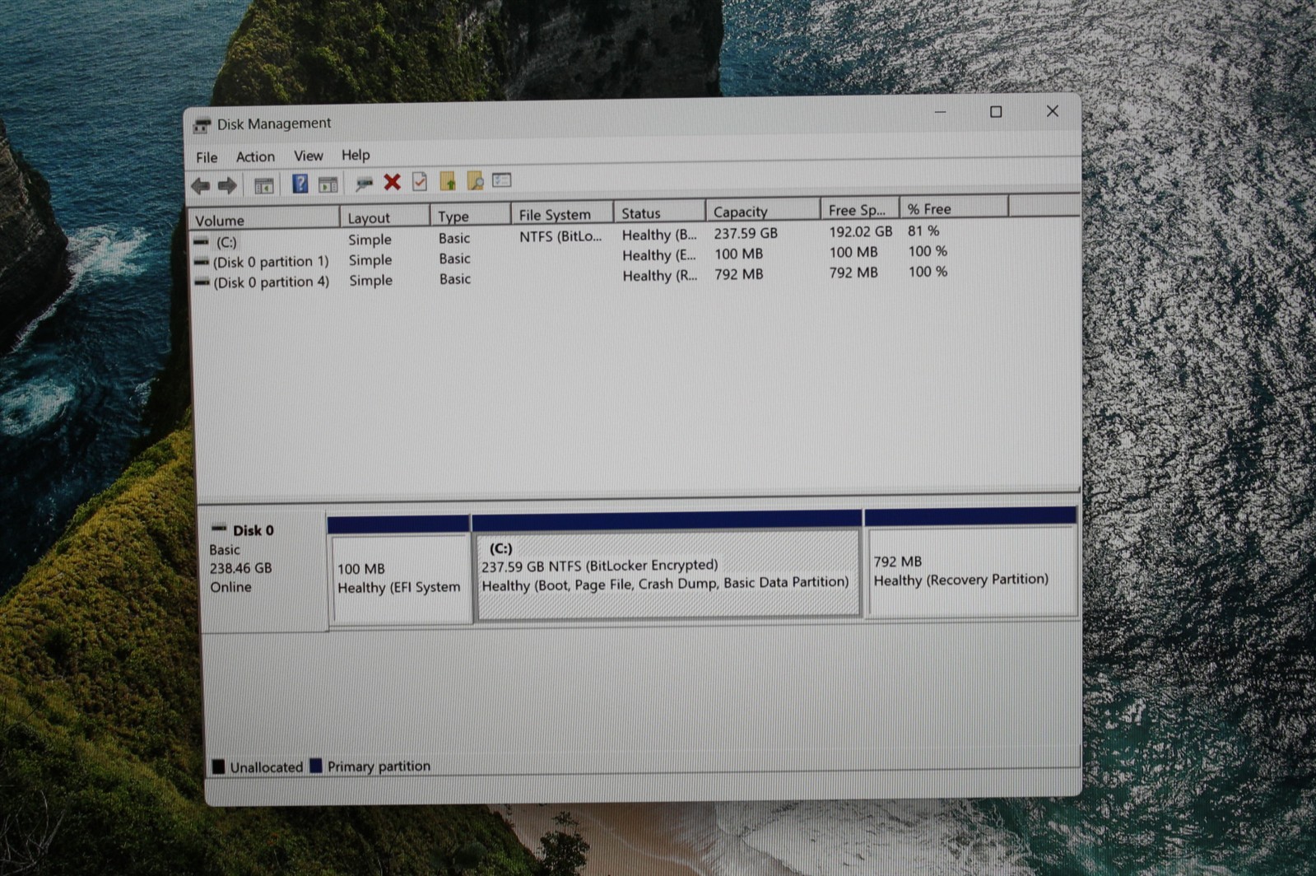The image size is (1316, 876).
Task: Select the (C:) volume drive icon
Action: click(x=201, y=242)
